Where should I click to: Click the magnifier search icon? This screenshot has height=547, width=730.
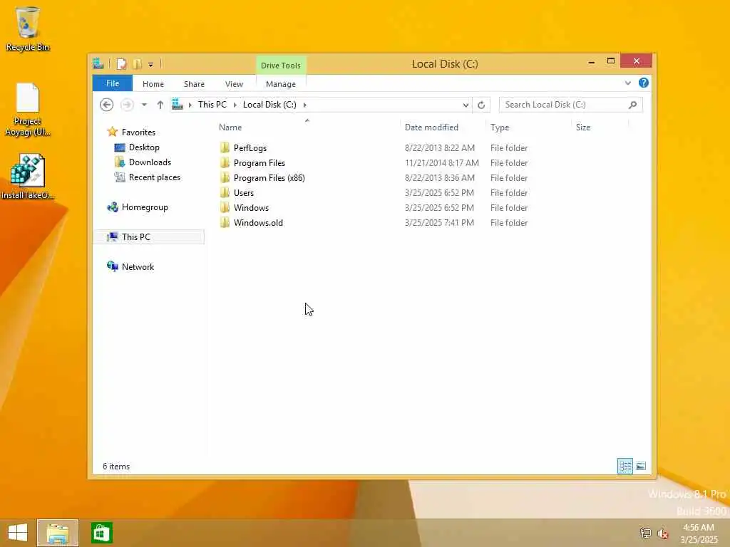(633, 105)
